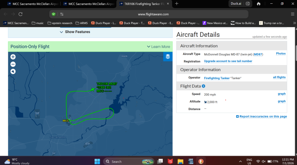297x165 pixels.
Task: Click the browser reload button
Action: 20,14
